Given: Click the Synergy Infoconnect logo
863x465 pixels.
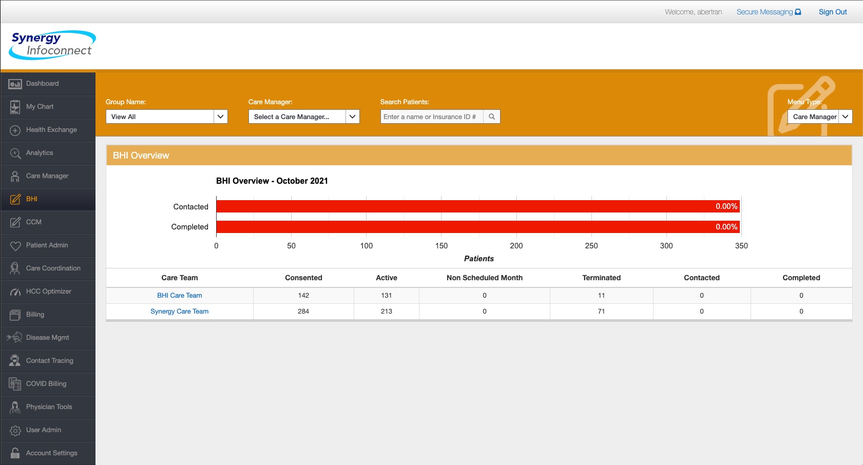Looking at the screenshot, I should [52, 45].
